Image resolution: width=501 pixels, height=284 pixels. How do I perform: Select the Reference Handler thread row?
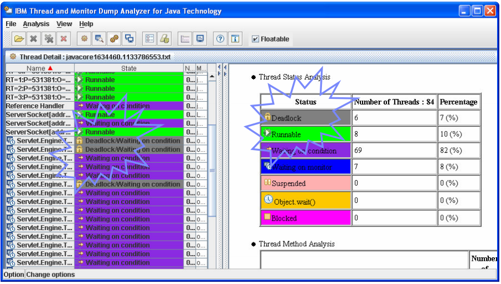(x=106, y=106)
